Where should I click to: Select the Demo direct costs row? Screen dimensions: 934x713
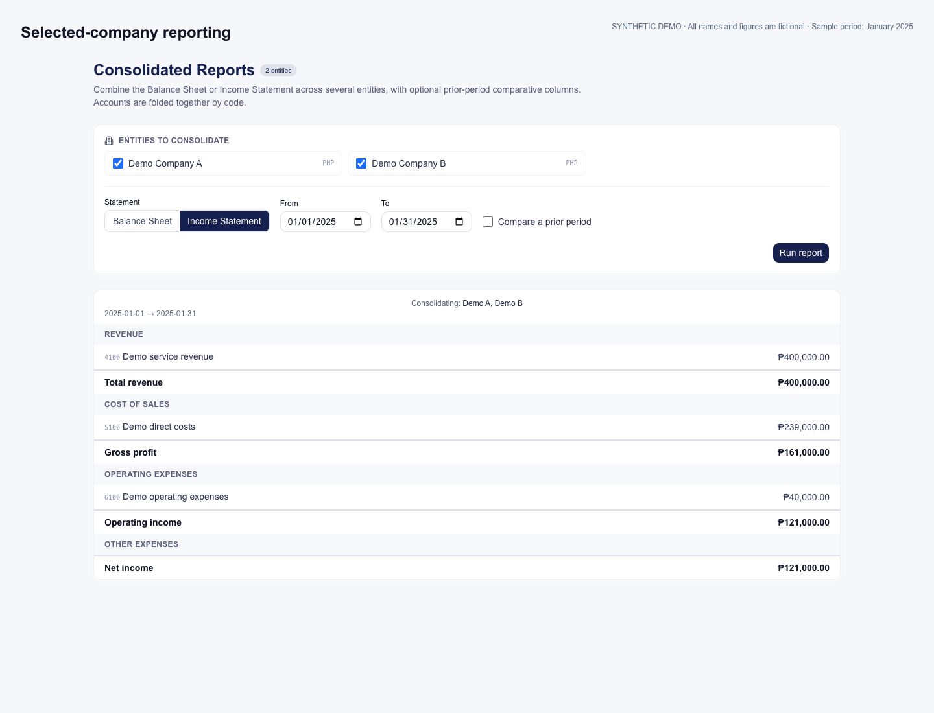(467, 427)
